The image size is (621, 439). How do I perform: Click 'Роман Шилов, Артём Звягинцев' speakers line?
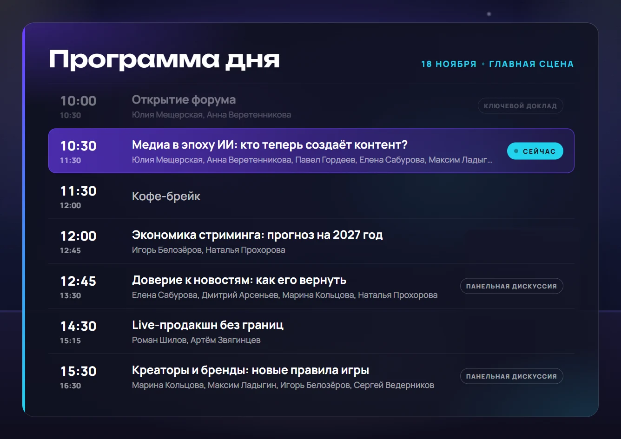[x=196, y=340]
